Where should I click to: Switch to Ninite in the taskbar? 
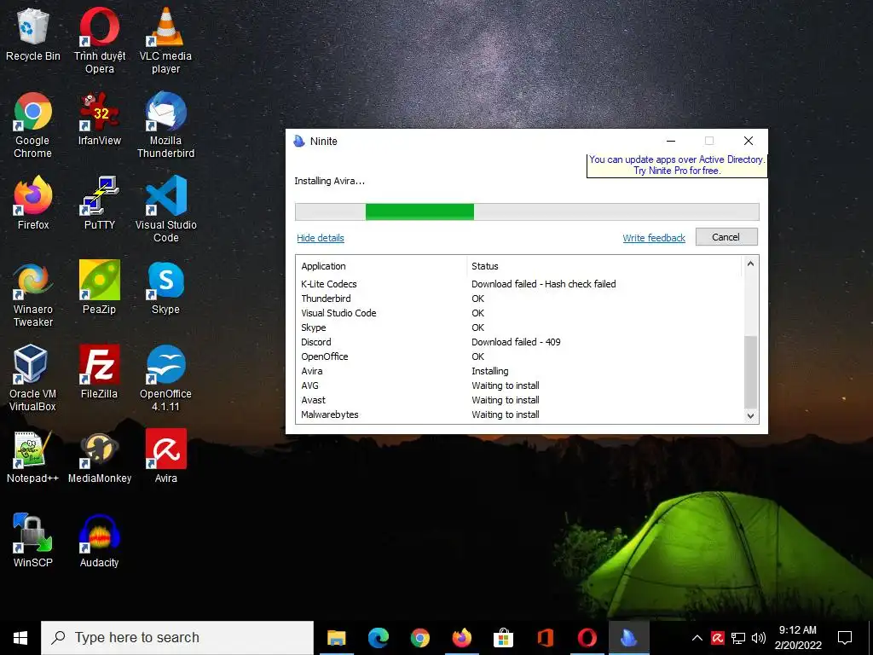coord(628,638)
